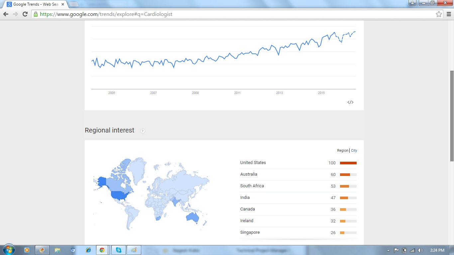
Task: View site security info via the padlock
Action: coord(36,14)
